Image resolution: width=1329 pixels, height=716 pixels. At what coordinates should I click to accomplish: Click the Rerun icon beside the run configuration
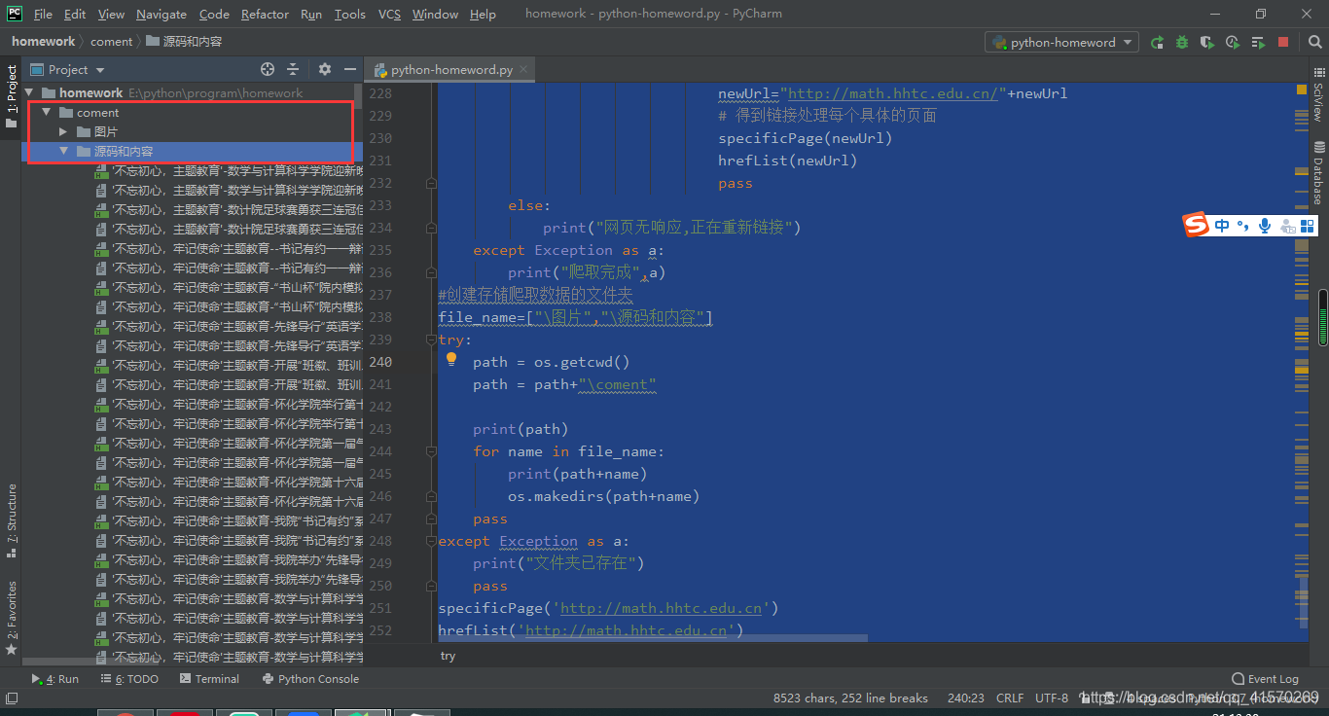click(1157, 42)
